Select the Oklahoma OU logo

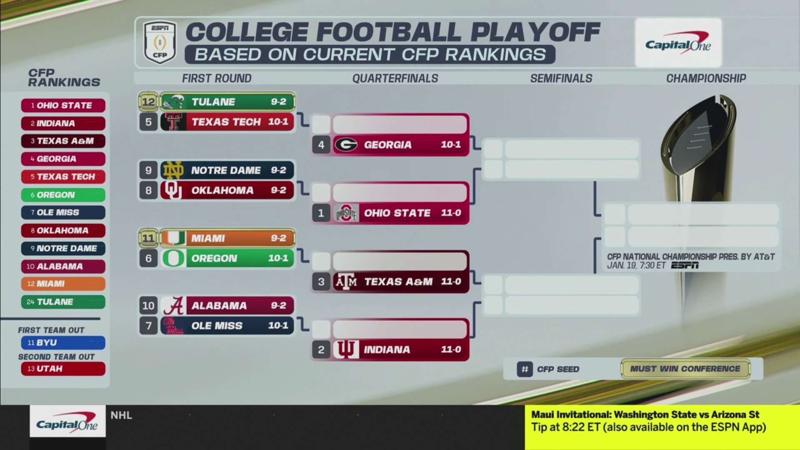[x=173, y=190]
